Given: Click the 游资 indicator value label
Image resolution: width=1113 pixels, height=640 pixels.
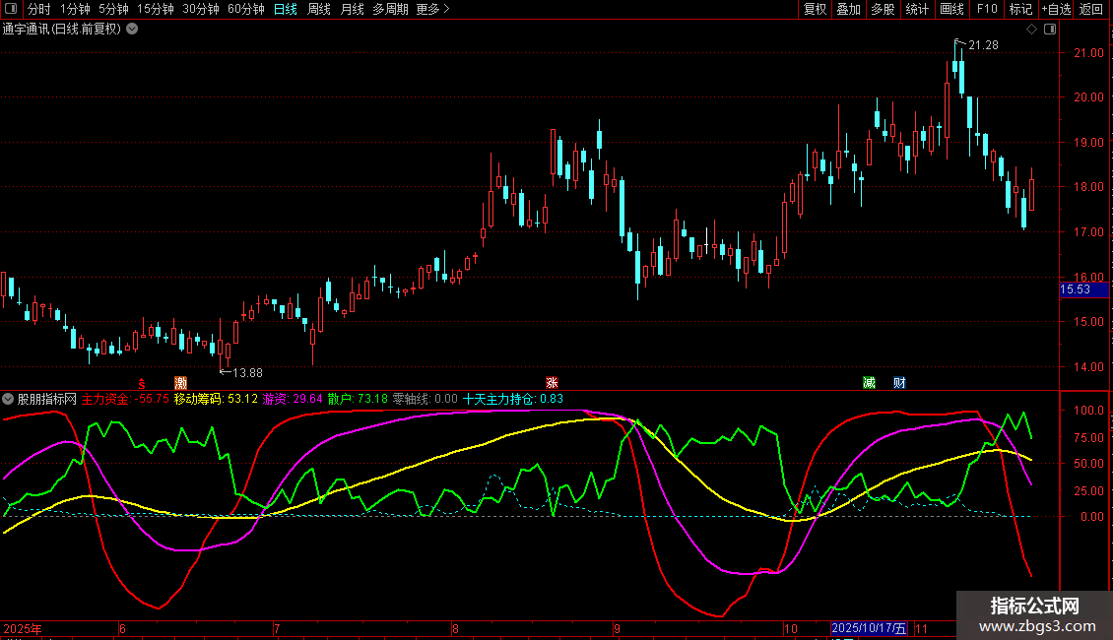Looking at the screenshot, I should [293, 400].
